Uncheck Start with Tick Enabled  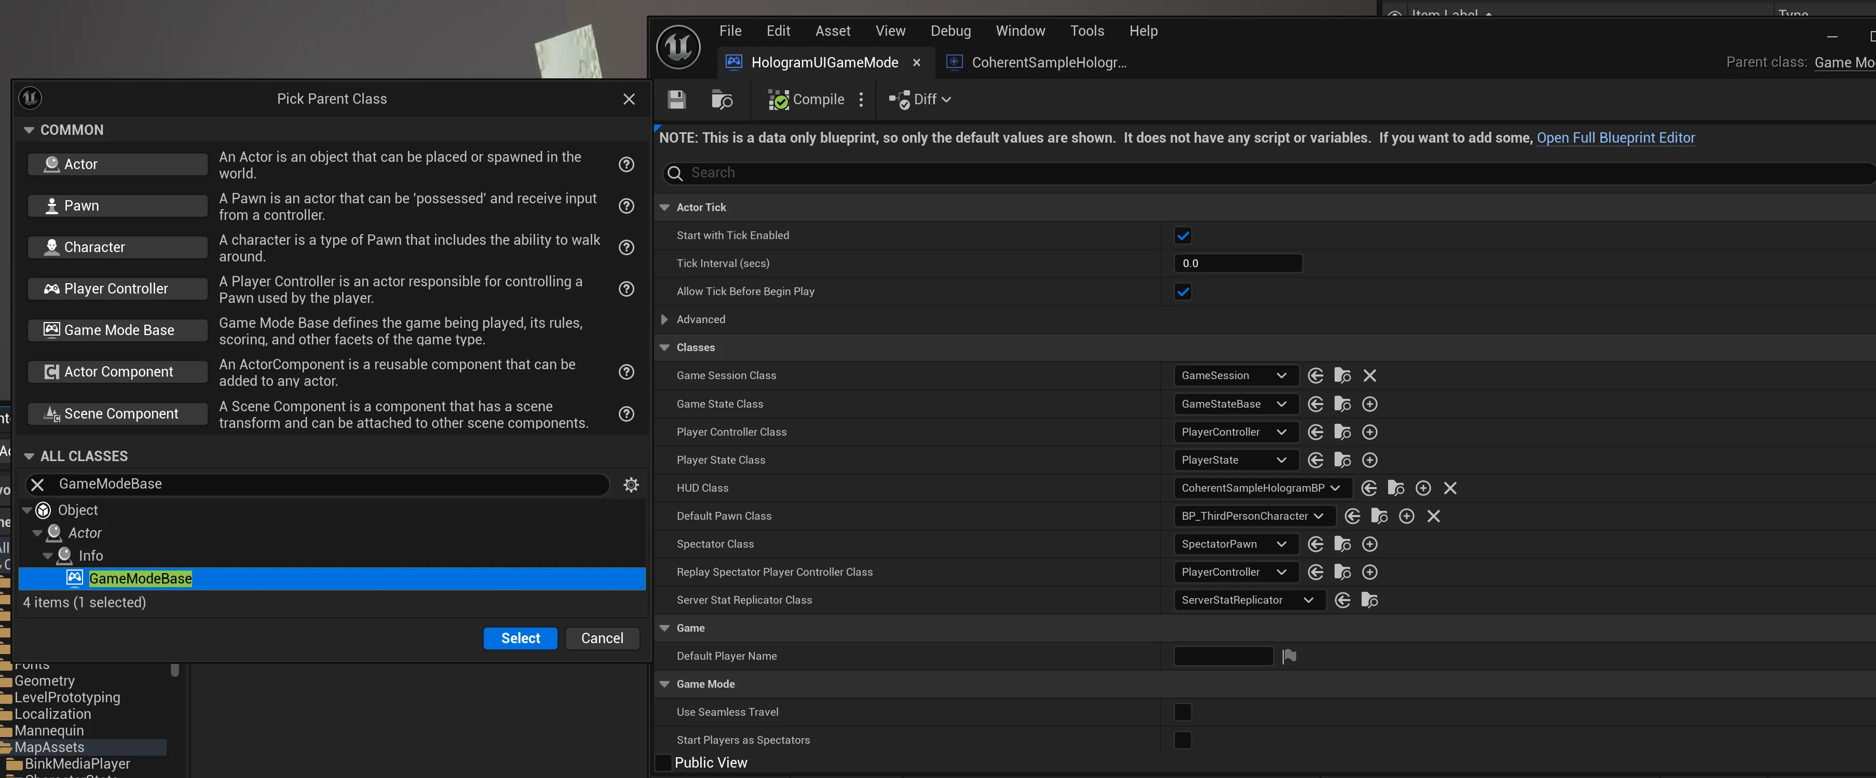(x=1182, y=236)
